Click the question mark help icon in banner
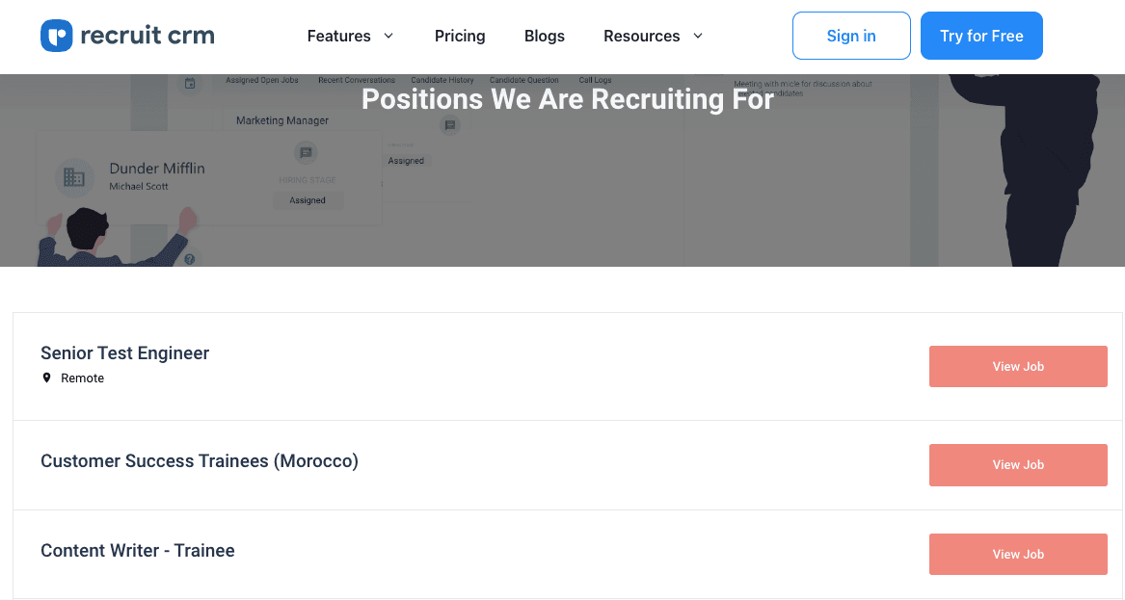This screenshot has height=600, width=1125. coord(190,259)
